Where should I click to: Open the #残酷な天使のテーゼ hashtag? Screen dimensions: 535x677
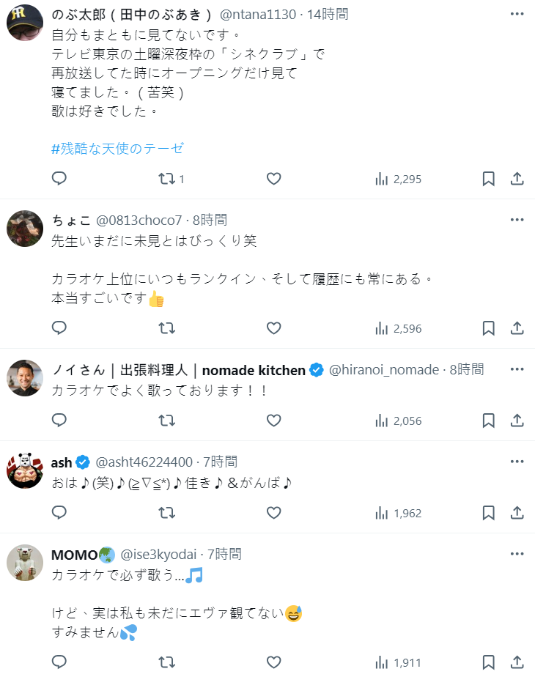coord(117,149)
